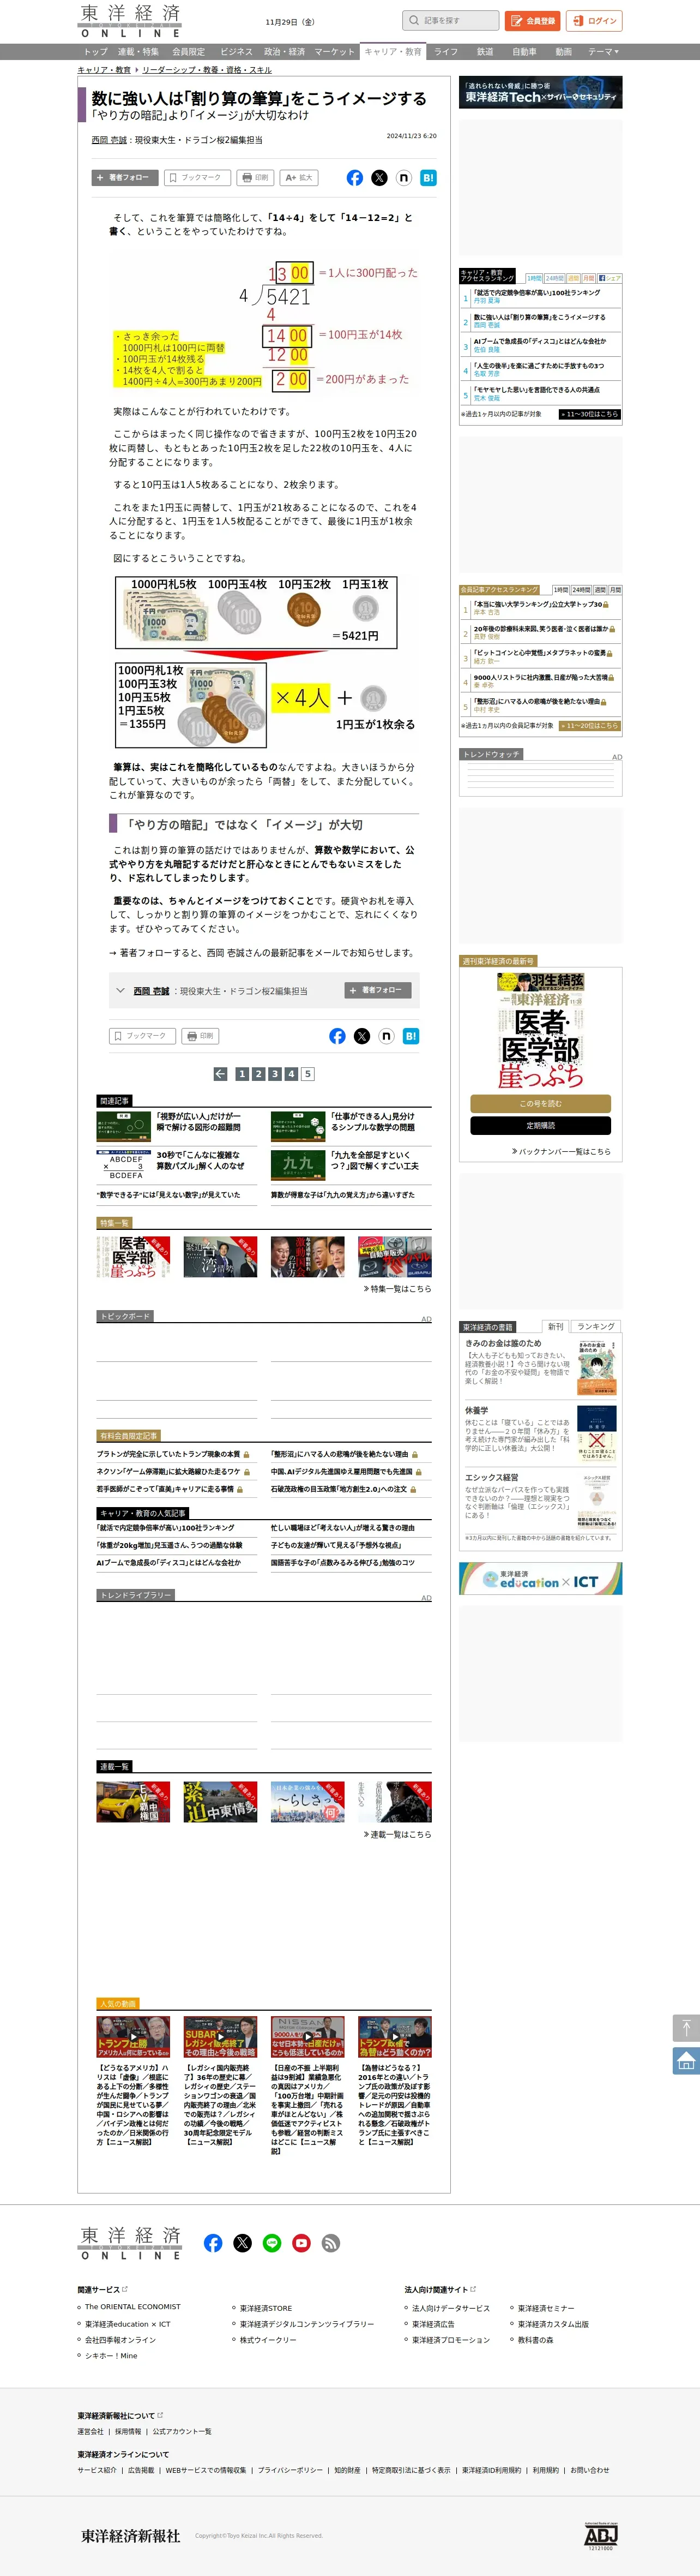Click bottom 印刷 print button
This screenshot has height=2576, width=700.
click(200, 1036)
